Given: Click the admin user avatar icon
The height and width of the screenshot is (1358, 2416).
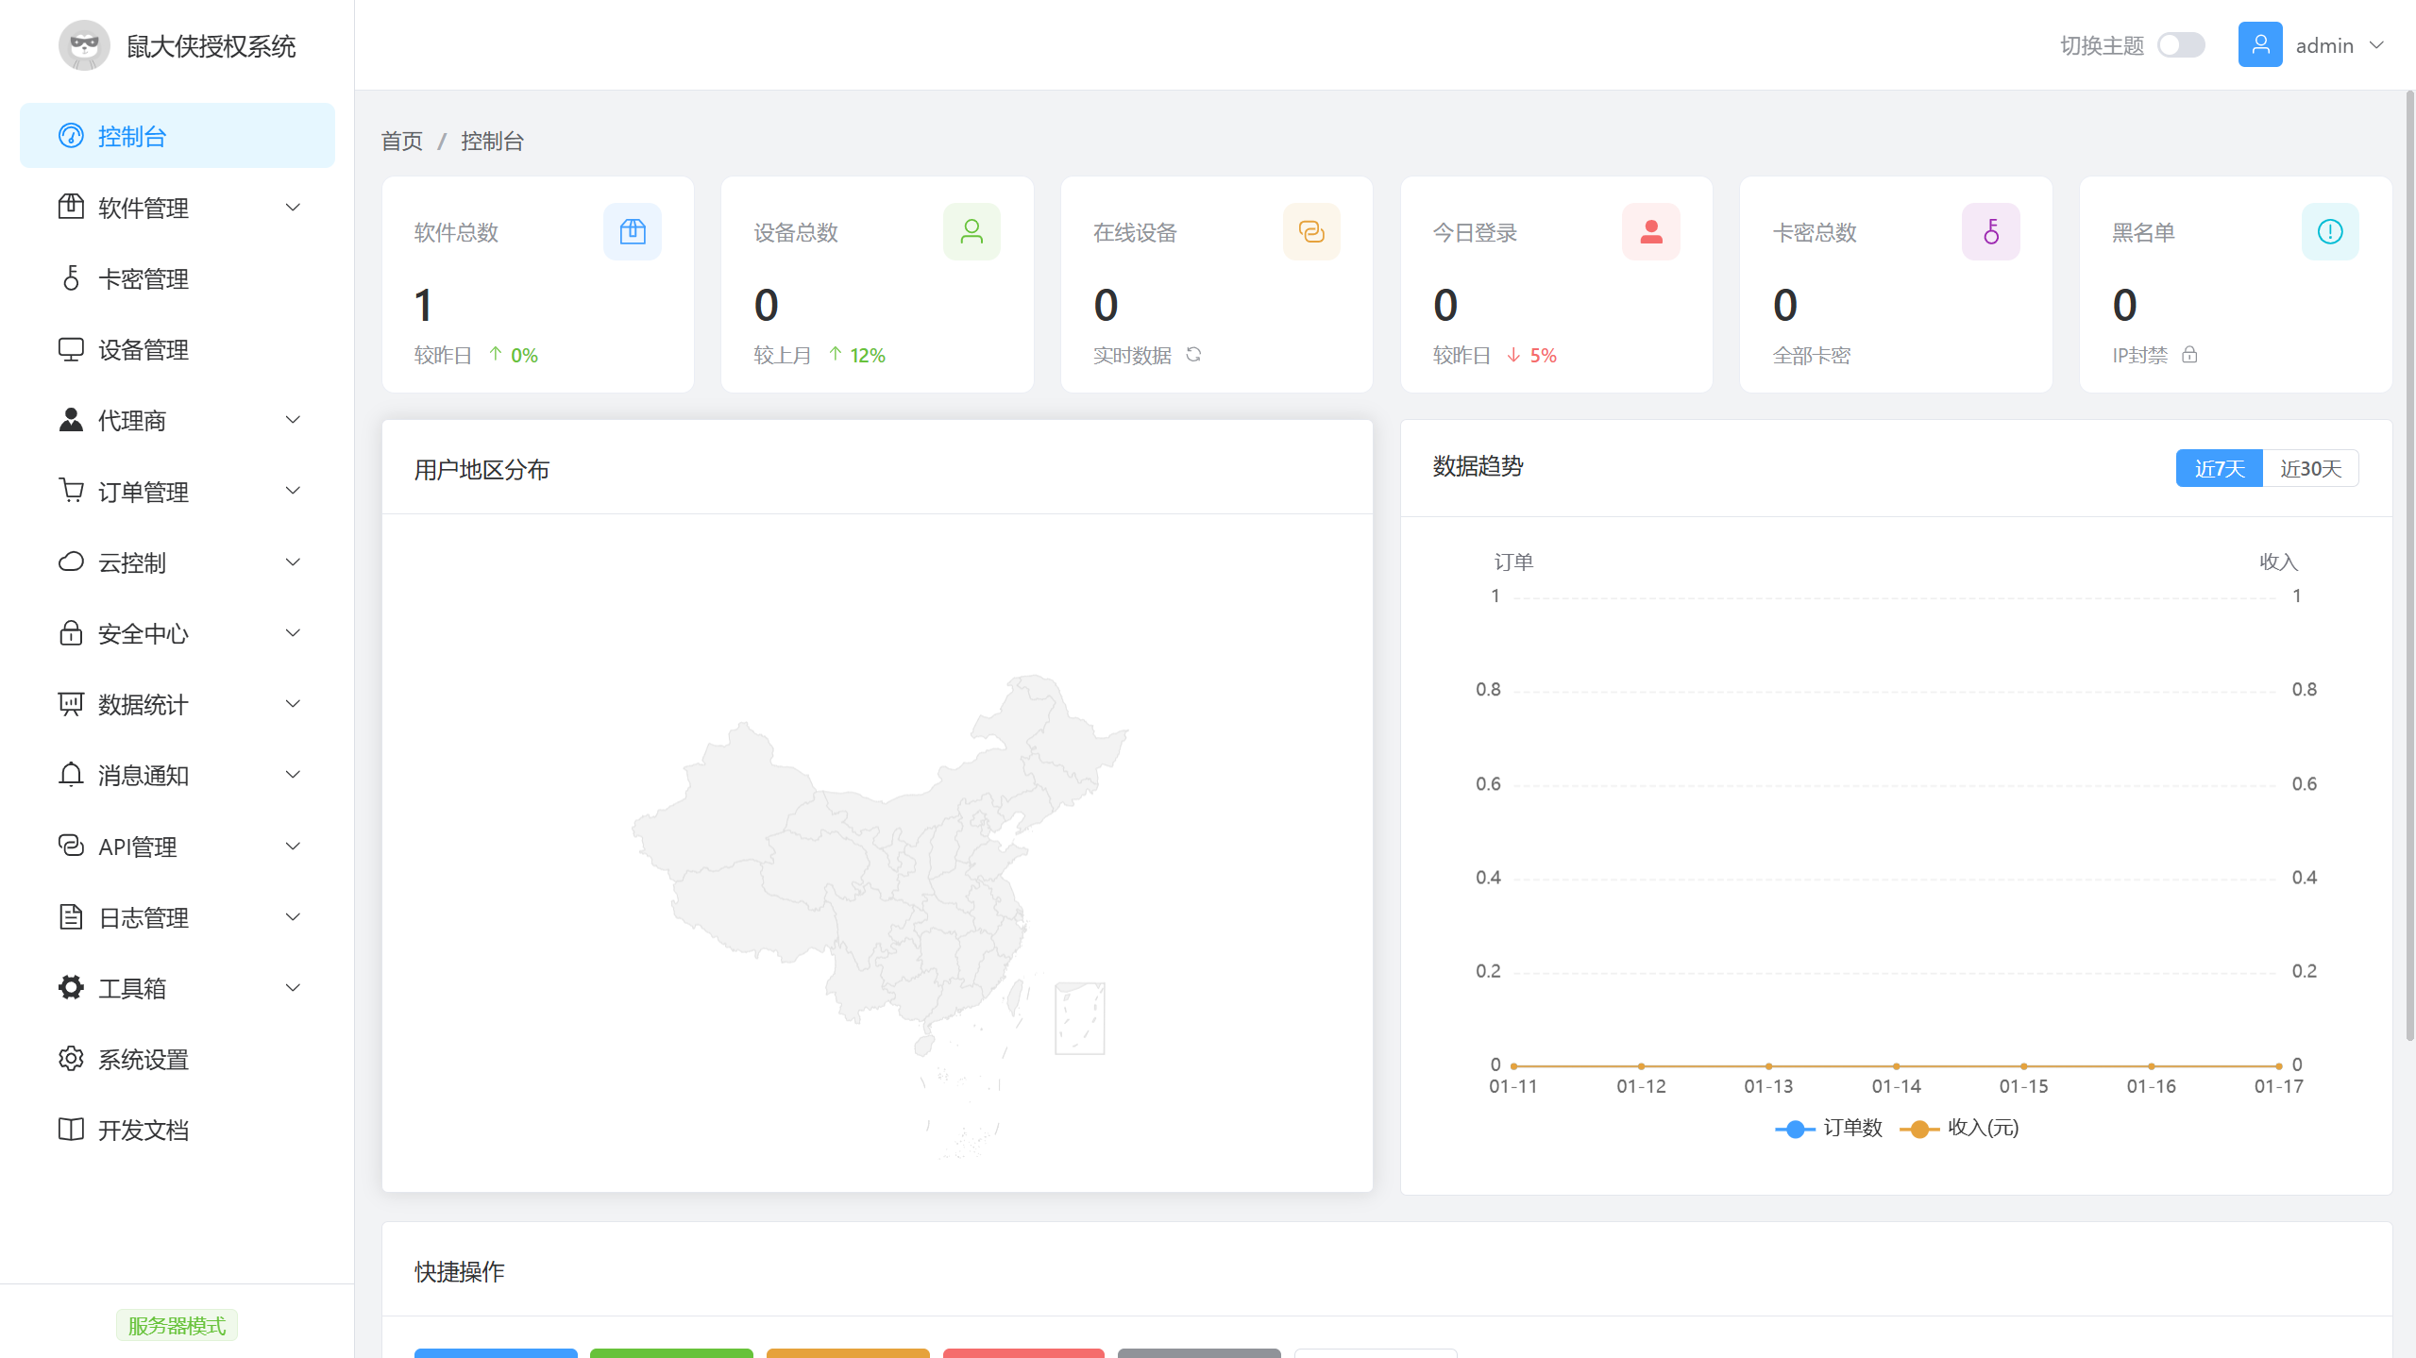Looking at the screenshot, I should [2260, 44].
